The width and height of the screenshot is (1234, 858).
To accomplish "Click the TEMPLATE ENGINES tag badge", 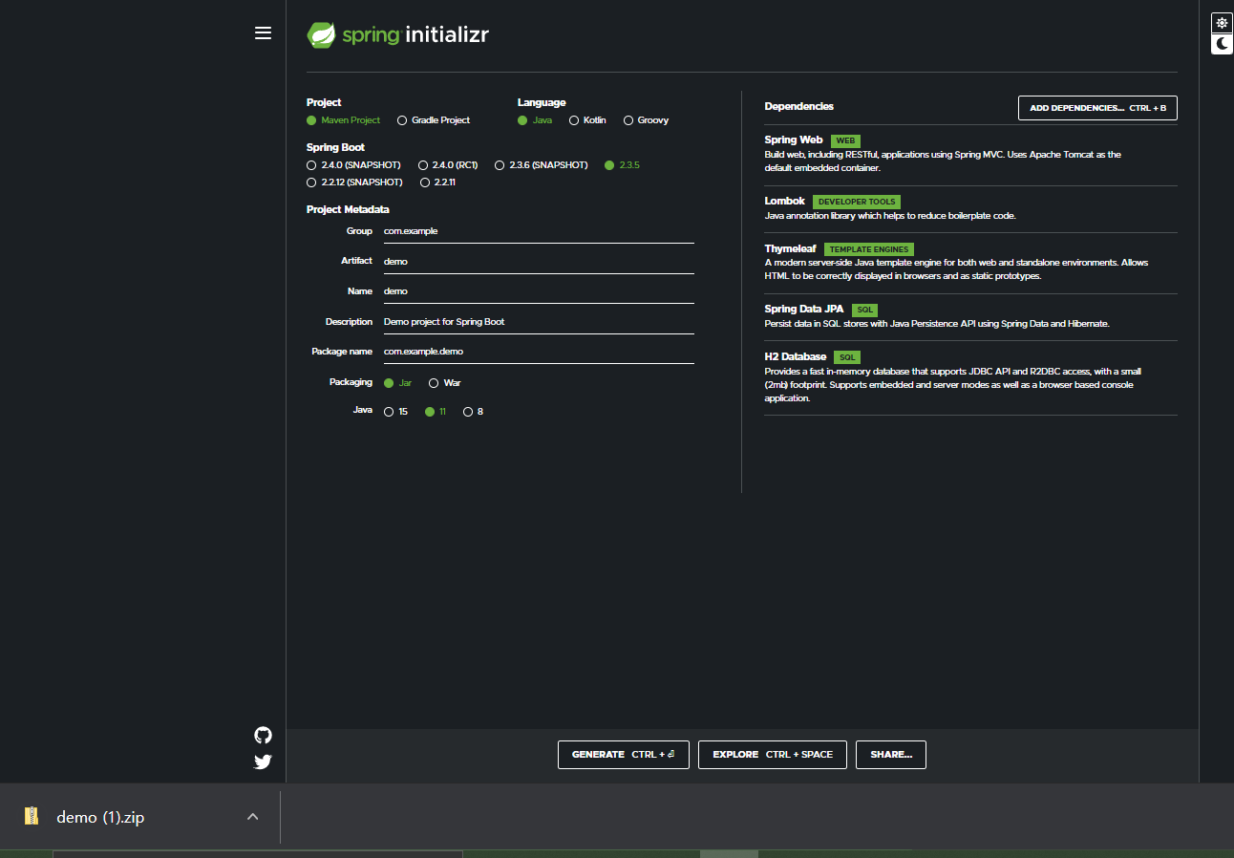I will [x=869, y=249].
